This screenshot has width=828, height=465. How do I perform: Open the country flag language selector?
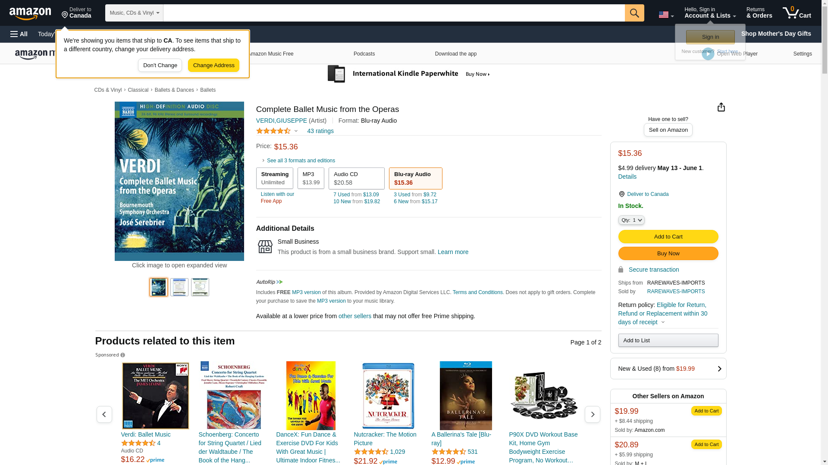[666, 15]
